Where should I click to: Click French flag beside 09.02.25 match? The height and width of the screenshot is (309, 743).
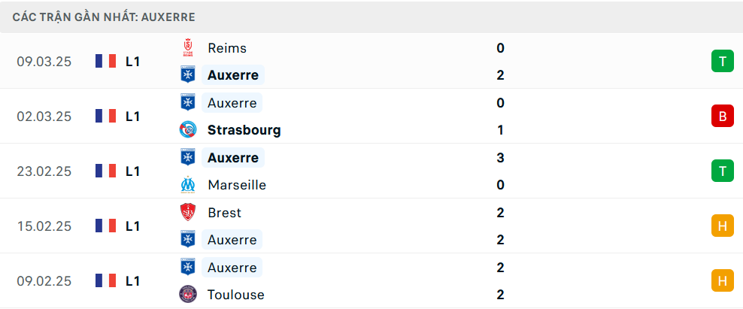pos(106,281)
